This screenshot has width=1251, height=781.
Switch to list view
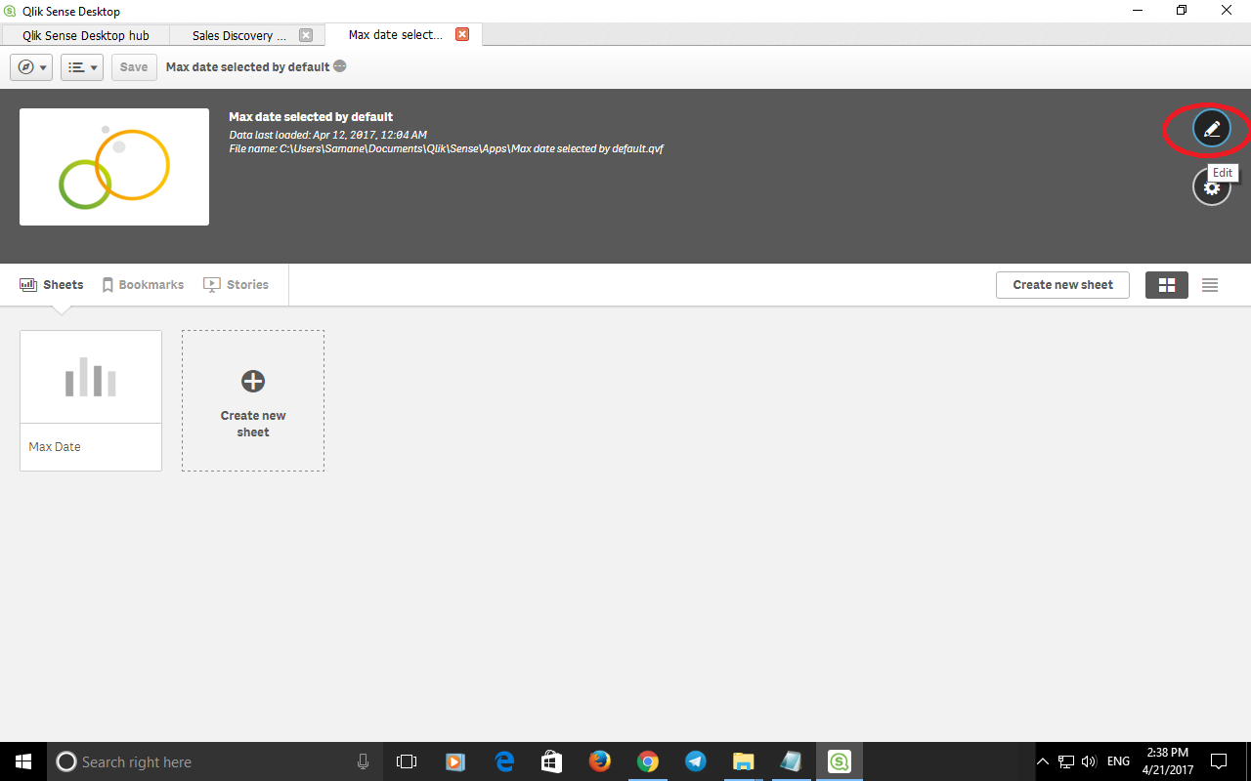click(x=1210, y=285)
